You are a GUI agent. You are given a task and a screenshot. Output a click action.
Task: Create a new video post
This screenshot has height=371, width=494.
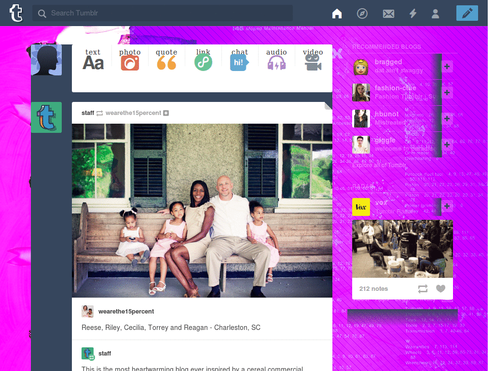click(x=313, y=59)
